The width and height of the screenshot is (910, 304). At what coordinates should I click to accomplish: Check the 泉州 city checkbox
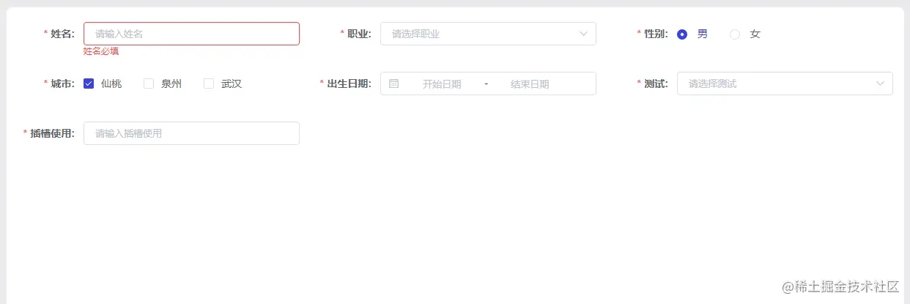click(x=149, y=84)
